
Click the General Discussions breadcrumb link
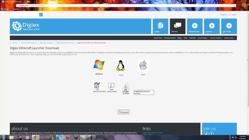[28, 43]
